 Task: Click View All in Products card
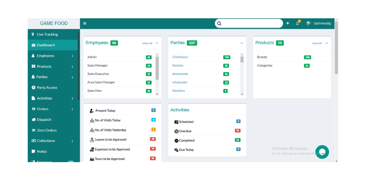[x=317, y=43]
